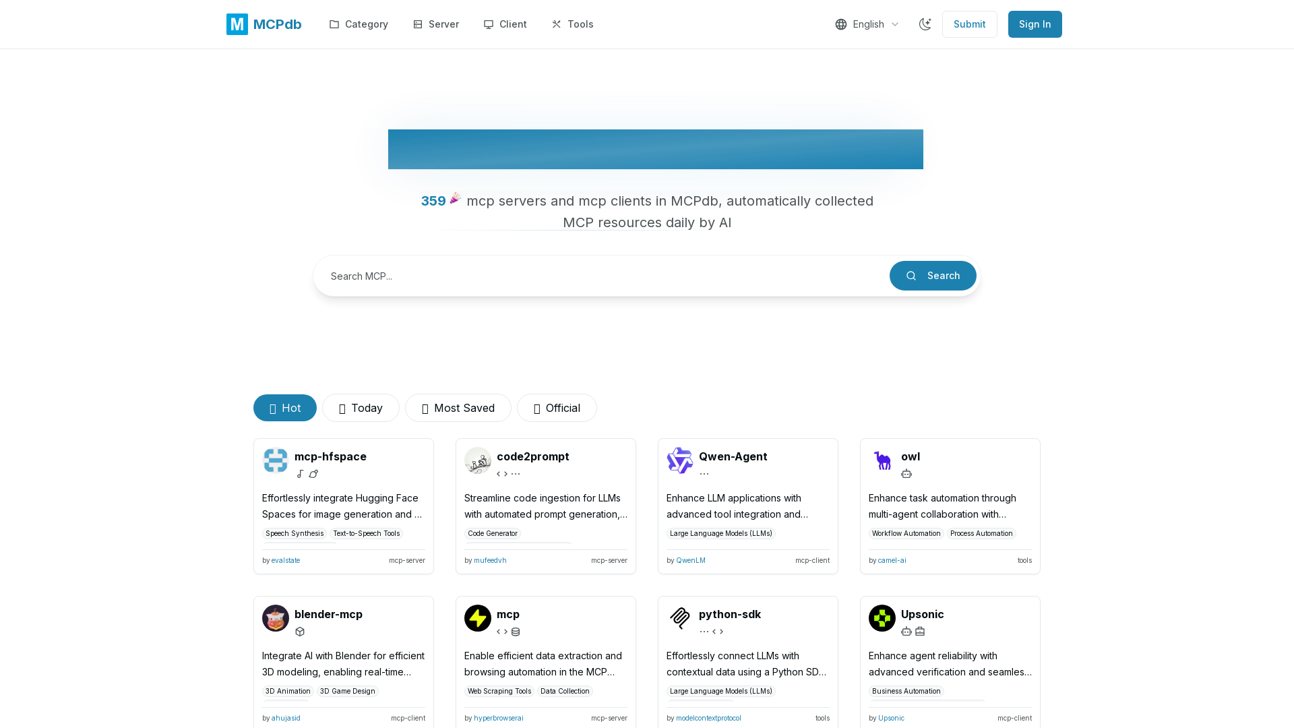Click the Qwen-Agent logo icon
This screenshot has height=728, width=1294.
pos(680,460)
